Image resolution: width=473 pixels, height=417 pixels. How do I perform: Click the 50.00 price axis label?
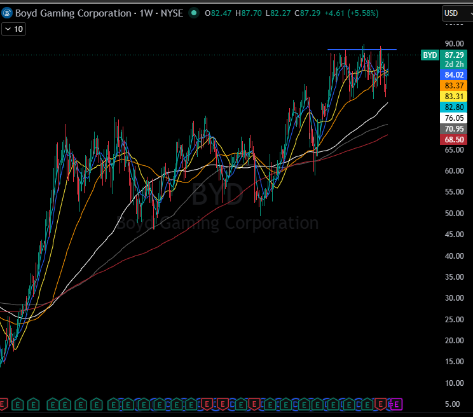point(455,214)
